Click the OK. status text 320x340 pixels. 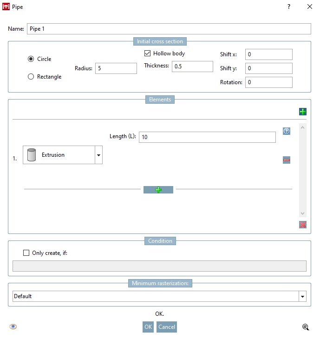[x=160, y=314]
